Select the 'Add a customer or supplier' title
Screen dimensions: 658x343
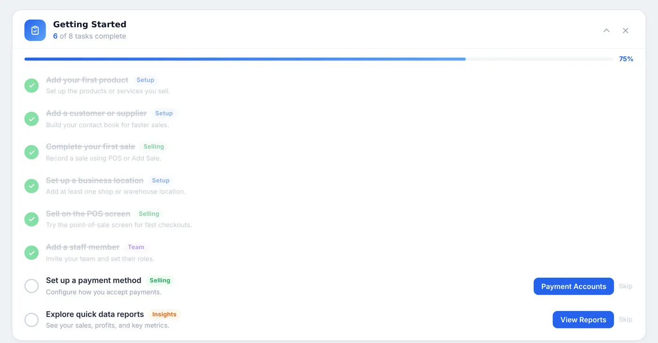[x=96, y=113]
